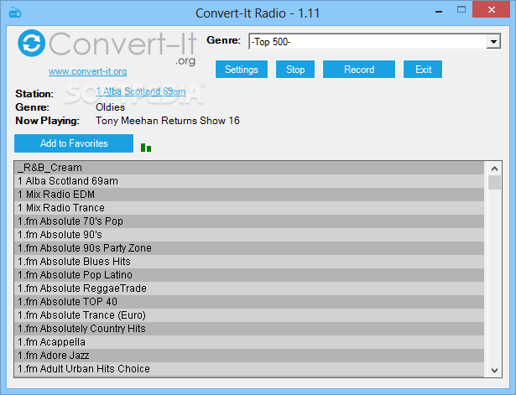Select 1 Alba Scotland 69am list row

tap(249, 181)
